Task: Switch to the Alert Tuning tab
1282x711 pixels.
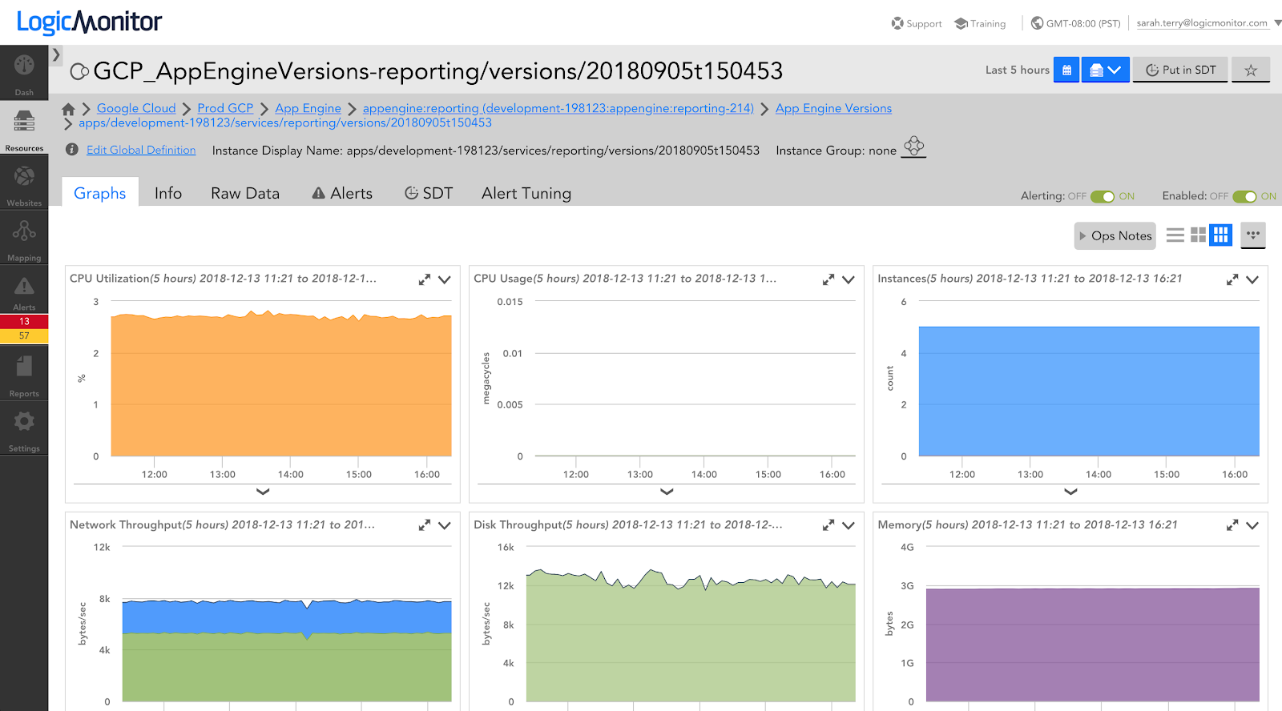Action: (x=526, y=193)
